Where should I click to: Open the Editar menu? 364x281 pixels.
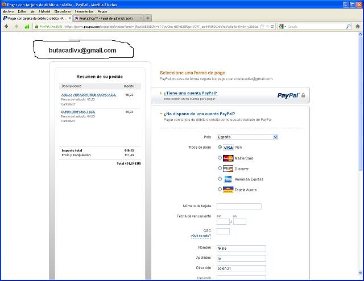point(22,11)
